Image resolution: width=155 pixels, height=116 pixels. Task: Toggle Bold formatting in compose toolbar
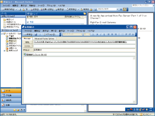(x=97, y=34)
